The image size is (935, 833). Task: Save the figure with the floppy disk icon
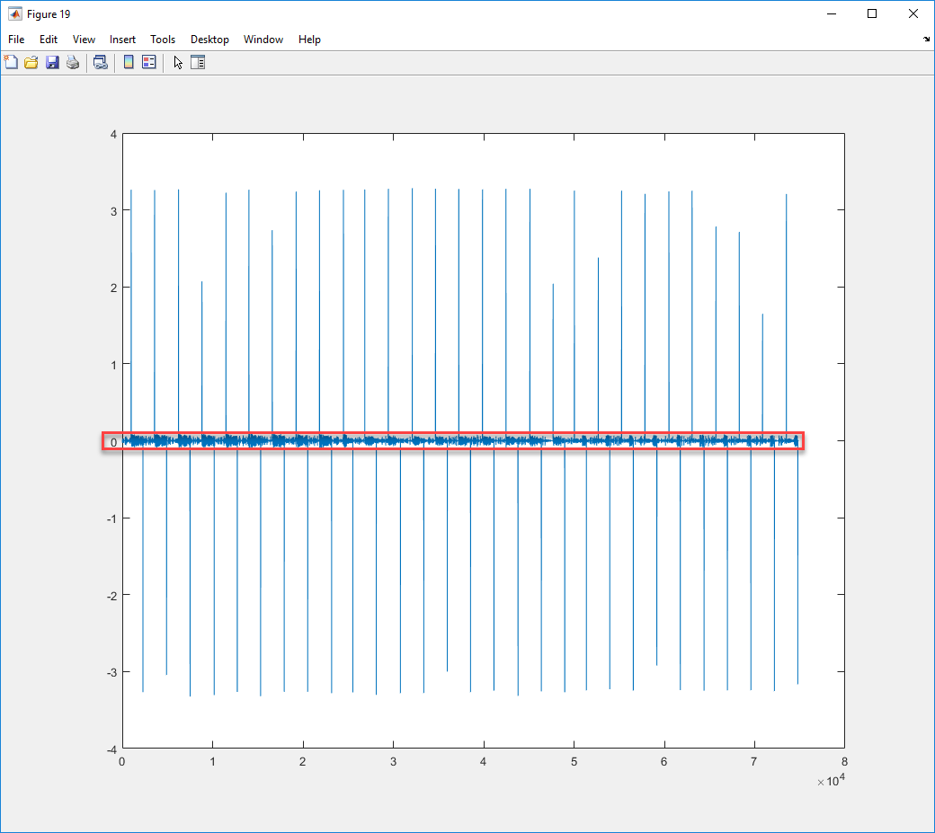click(52, 62)
